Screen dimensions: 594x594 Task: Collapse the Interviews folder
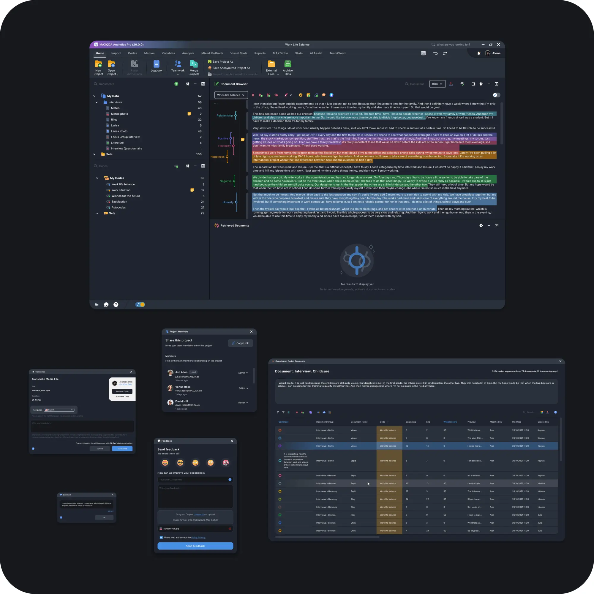click(x=97, y=102)
